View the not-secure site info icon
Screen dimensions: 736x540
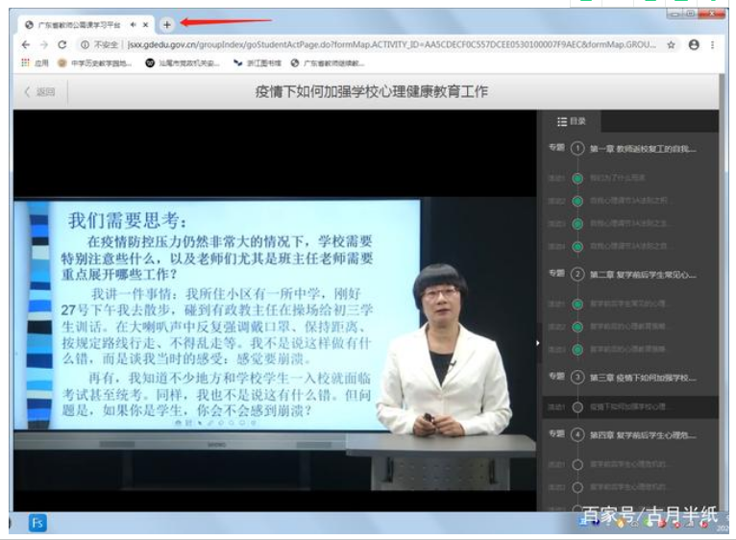(x=85, y=44)
